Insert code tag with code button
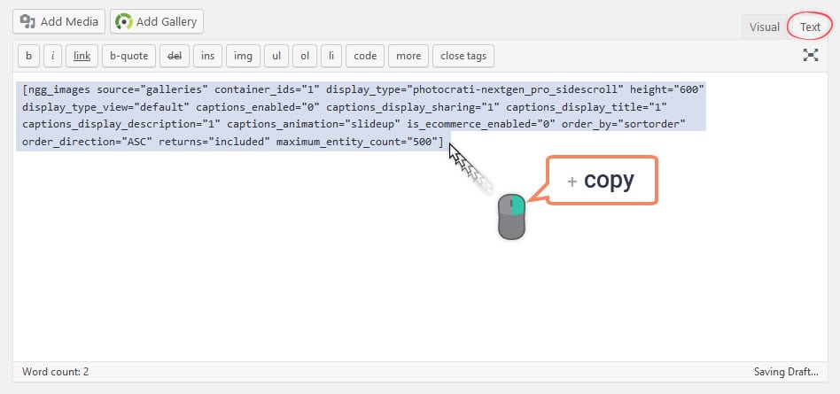This screenshot has width=840, height=394. pyautogui.click(x=365, y=56)
